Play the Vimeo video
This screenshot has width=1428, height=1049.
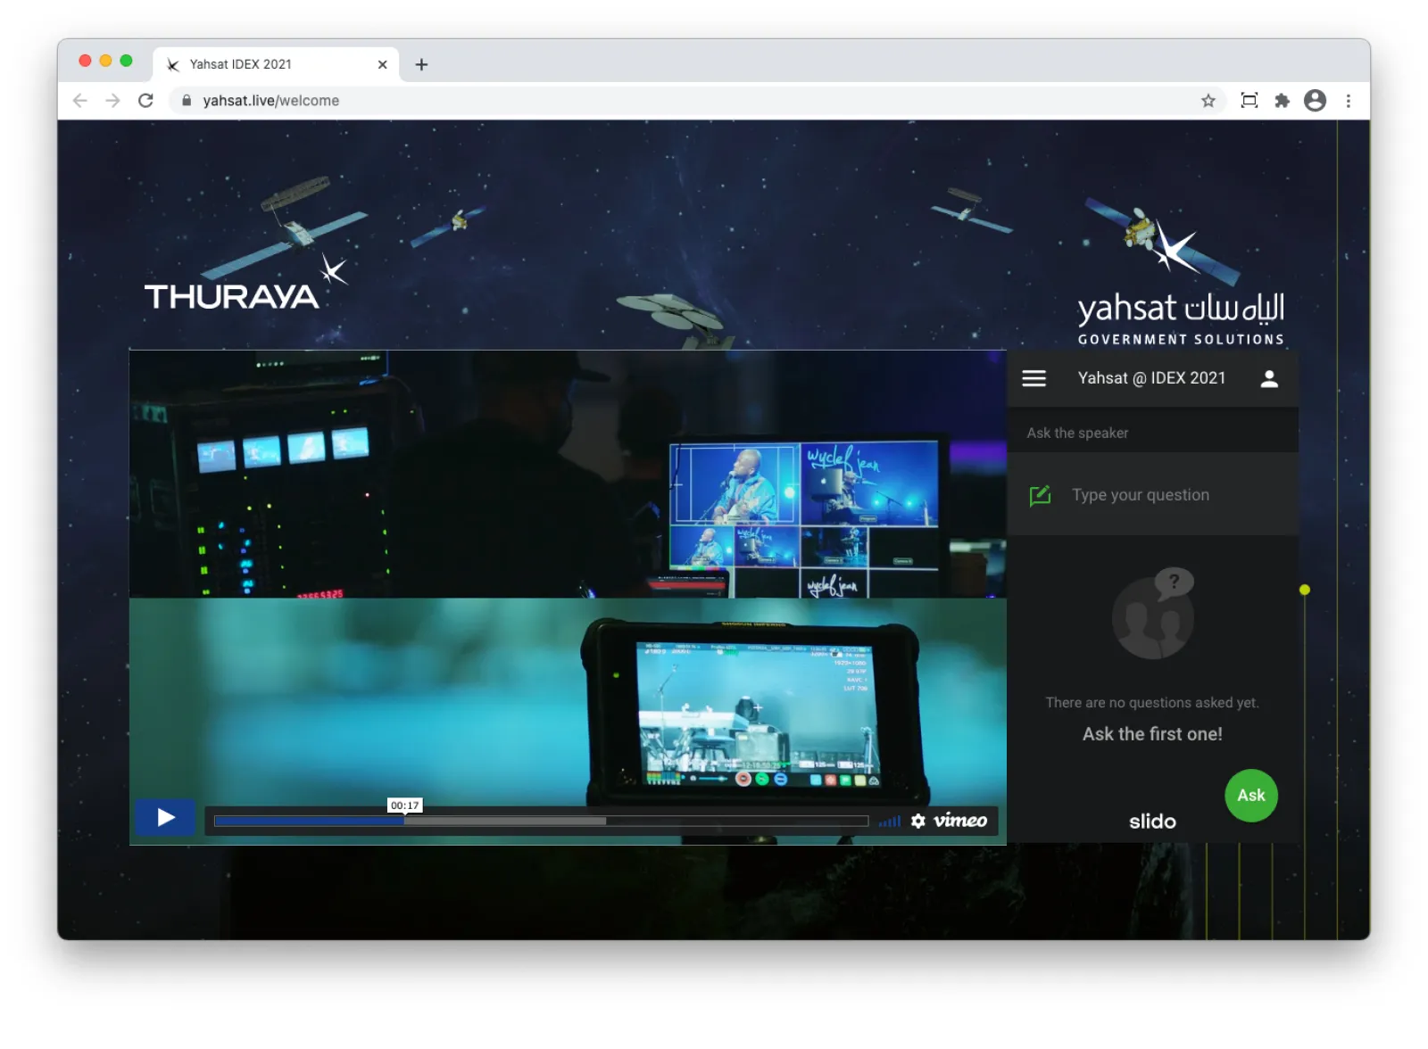pyautogui.click(x=165, y=817)
